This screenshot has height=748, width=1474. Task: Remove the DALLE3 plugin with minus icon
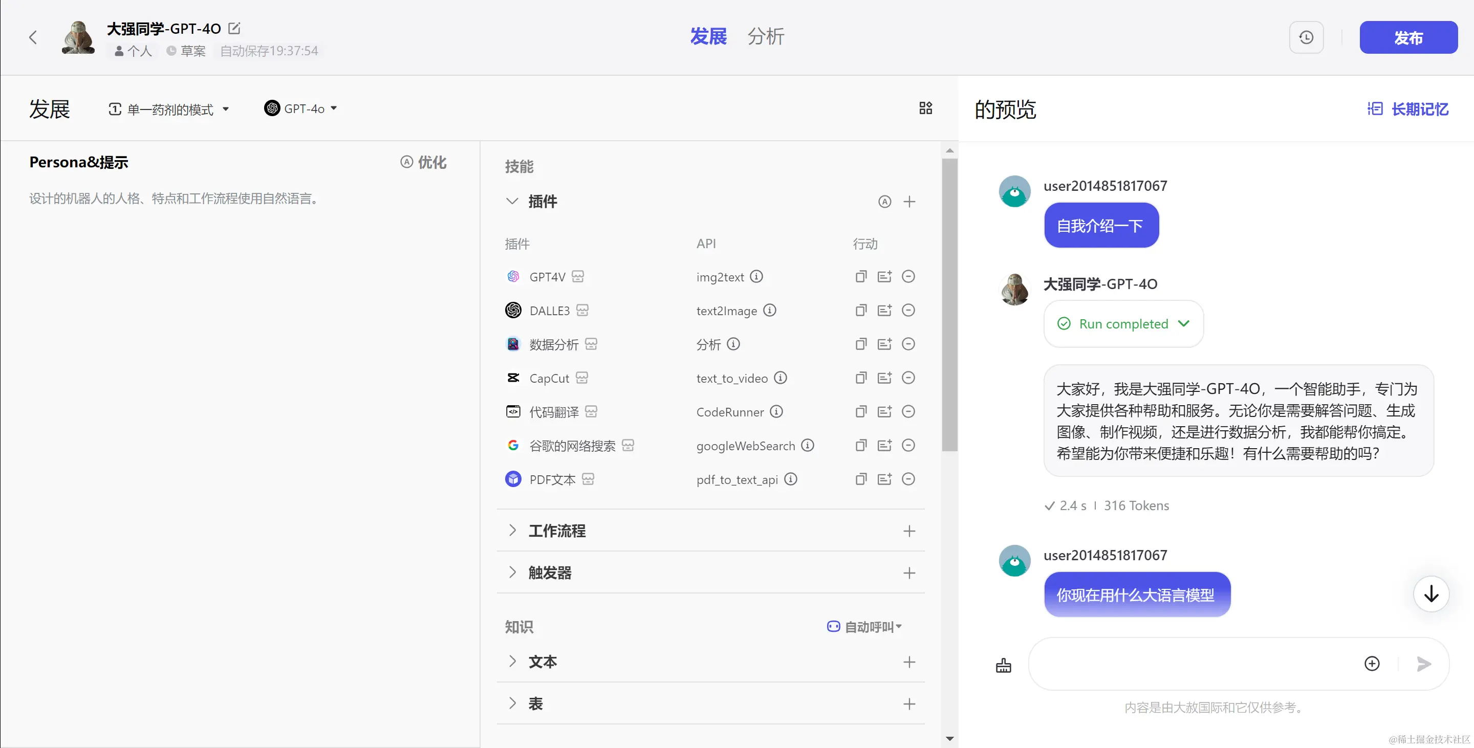pyautogui.click(x=908, y=311)
